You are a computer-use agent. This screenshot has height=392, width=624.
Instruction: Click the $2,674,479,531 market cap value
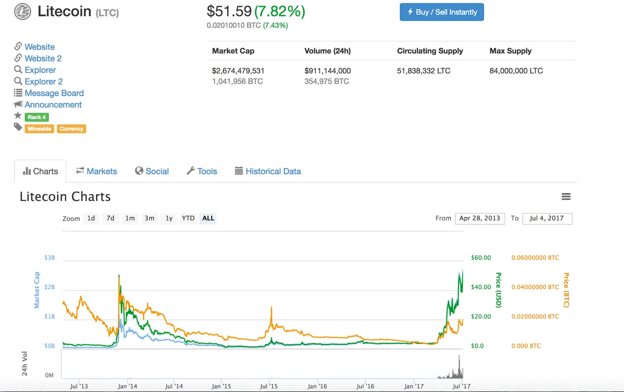238,71
